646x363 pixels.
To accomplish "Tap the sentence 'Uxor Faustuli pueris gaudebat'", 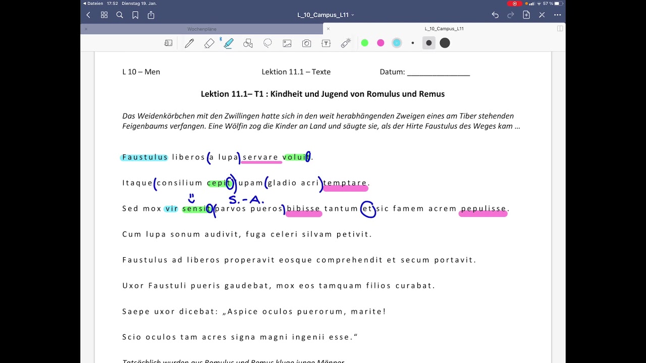I will 279,286.
